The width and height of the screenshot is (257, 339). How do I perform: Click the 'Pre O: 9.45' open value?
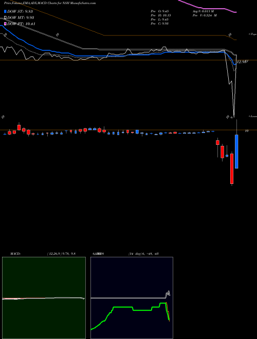point(160,11)
